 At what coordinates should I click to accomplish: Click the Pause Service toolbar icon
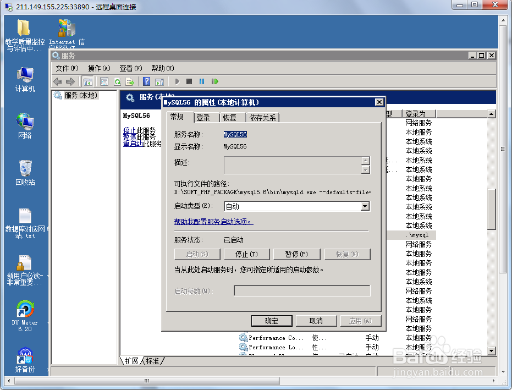click(202, 81)
